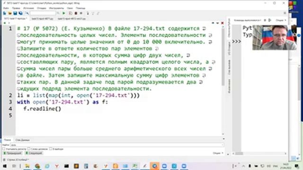Viewport: 303px width, 170px height.
Task: Open the Окно menu
Action: tap(70, 8)
